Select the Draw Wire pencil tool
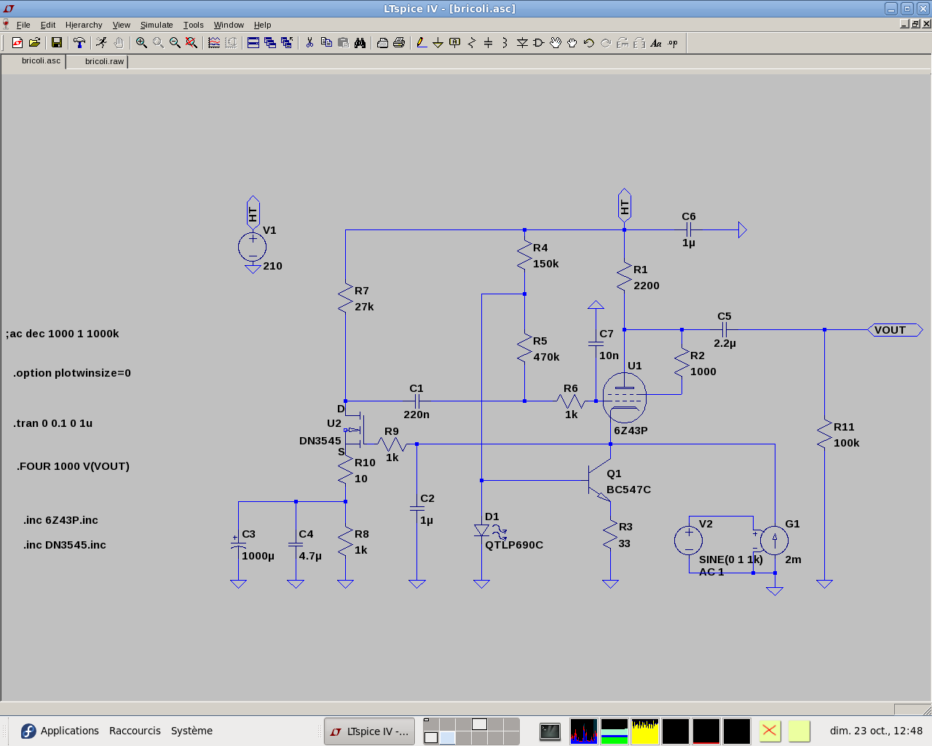Screen dimensions: 932x746 point(422,43)
